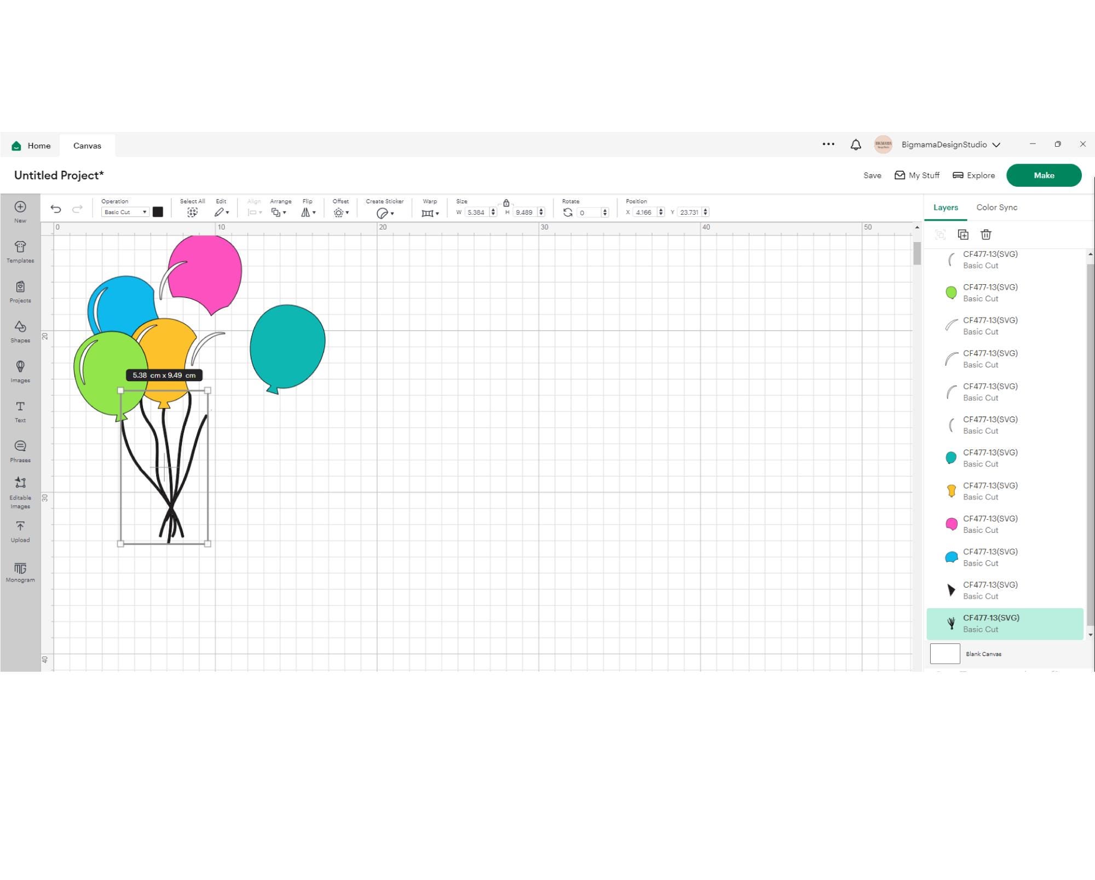Image resolution: width=1095 pixels, height=880 pixels.
Task: Switch to the Canvas tab
Action: tap(87, 146)
